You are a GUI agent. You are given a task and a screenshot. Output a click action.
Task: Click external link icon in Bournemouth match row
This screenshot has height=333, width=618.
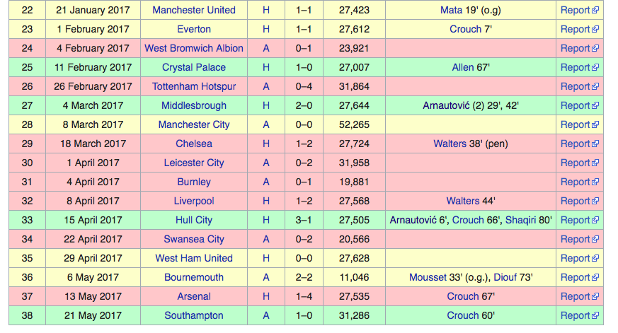(x=595, y=277)
